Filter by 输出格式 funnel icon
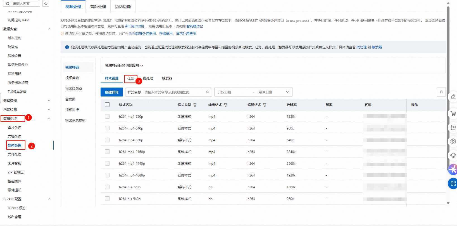The width and height of the screenshot is (457, 226). coord(226,105)
